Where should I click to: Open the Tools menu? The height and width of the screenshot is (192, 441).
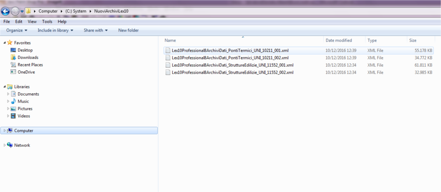[x=47, y=22]
